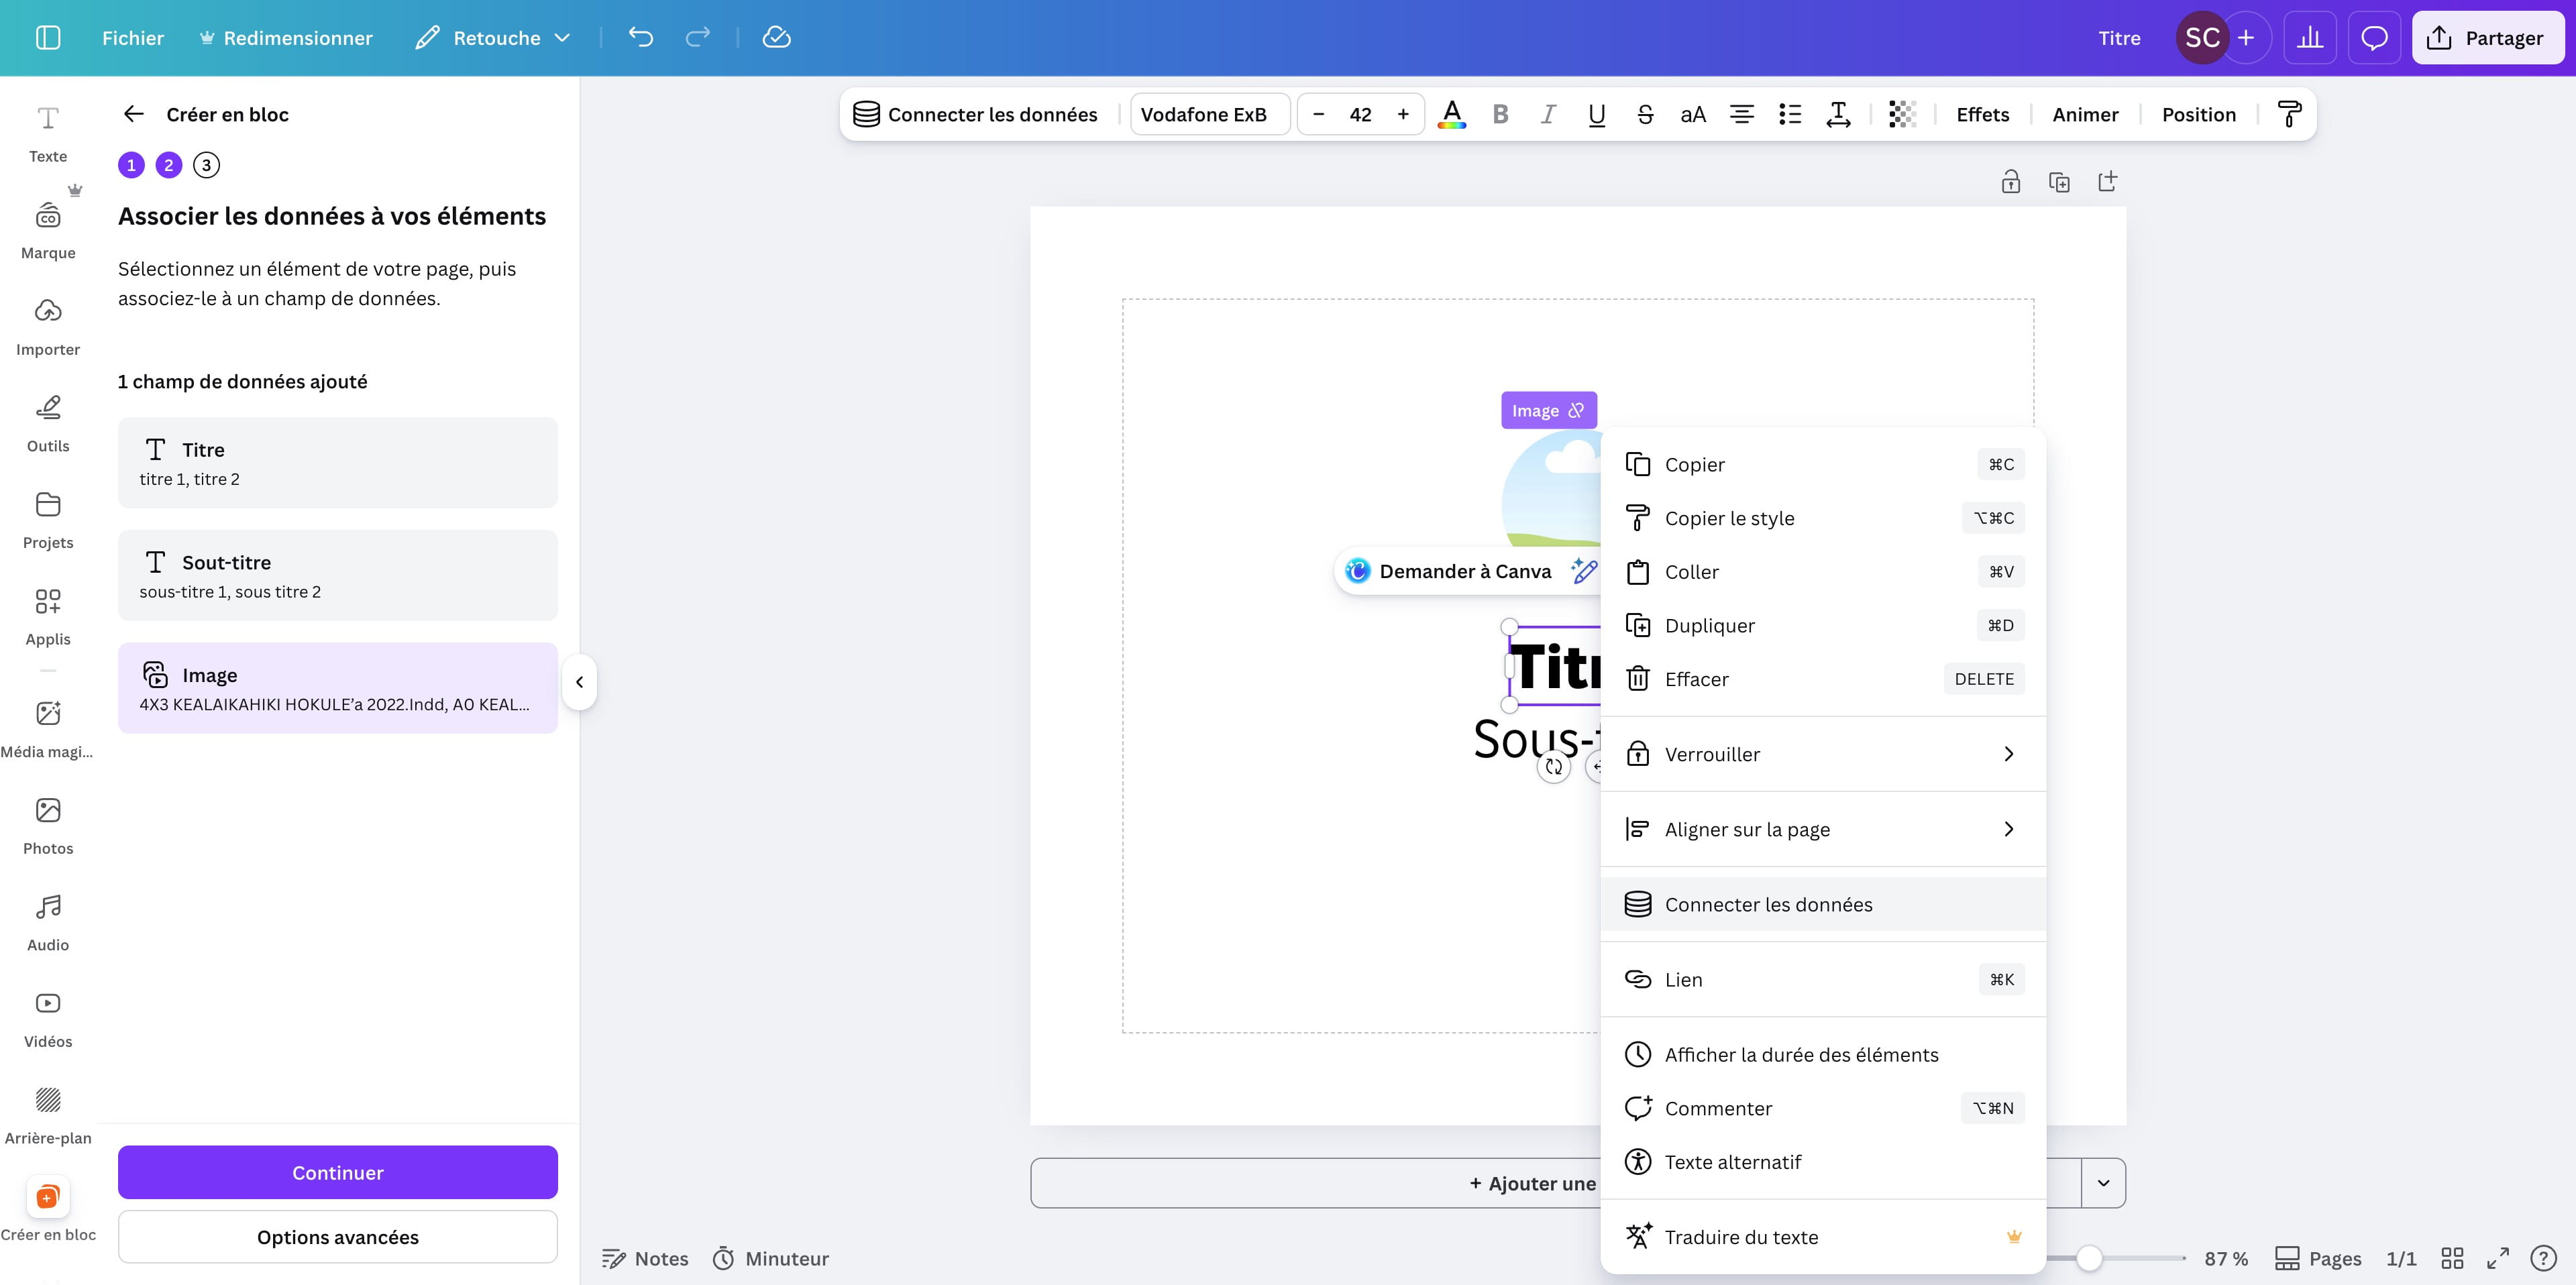Viewport: 2576px width, 1285px height.
Task: Open the Vodafone ExB font selector
Action: [1210, 114]
